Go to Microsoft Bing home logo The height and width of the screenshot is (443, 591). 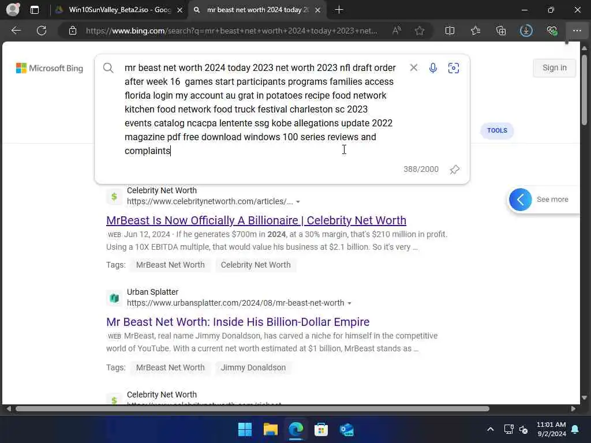(50, 68)
